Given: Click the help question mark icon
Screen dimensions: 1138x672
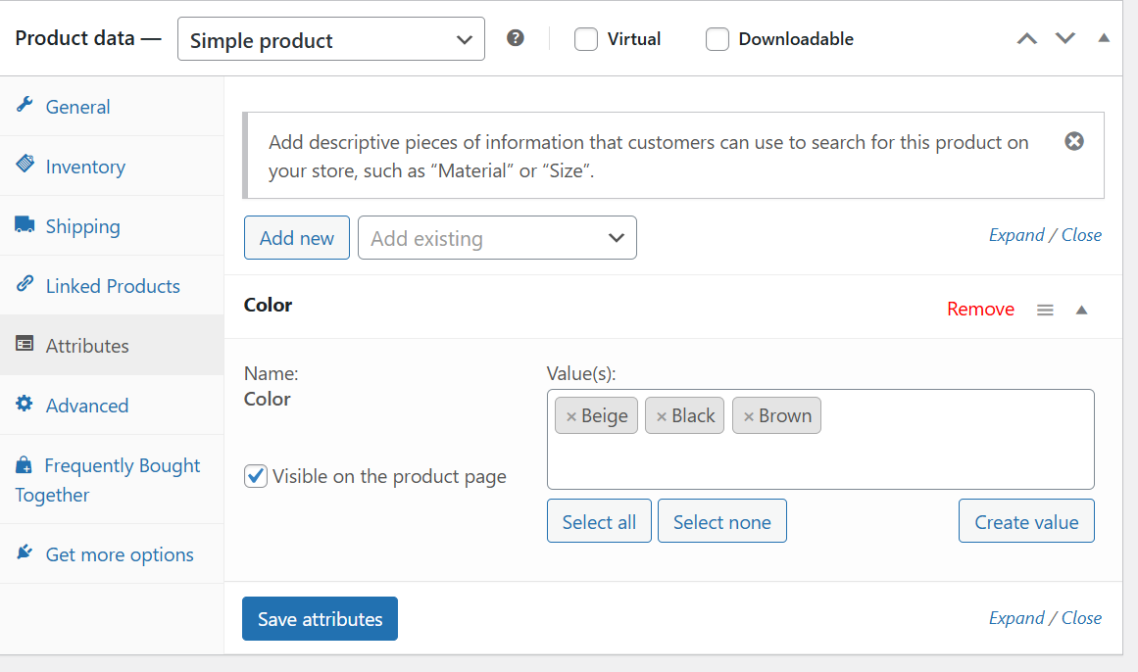Looking at the screenshot, I should (x=516, y=38).
